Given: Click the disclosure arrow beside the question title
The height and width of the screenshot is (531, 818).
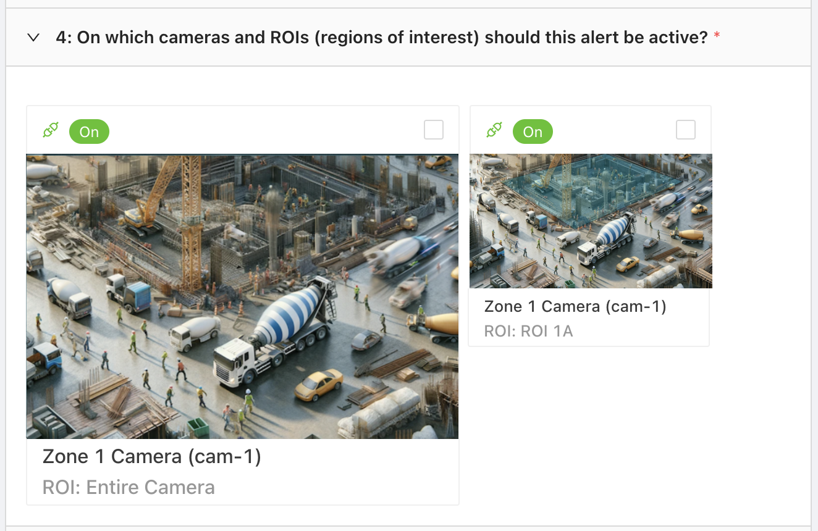Looking at the screenshot, I should point(34,38).
